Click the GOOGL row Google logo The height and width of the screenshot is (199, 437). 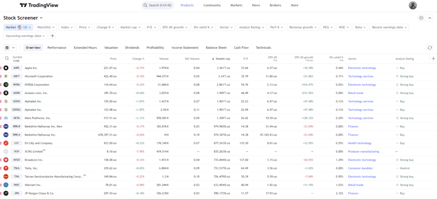pos(6,110)
